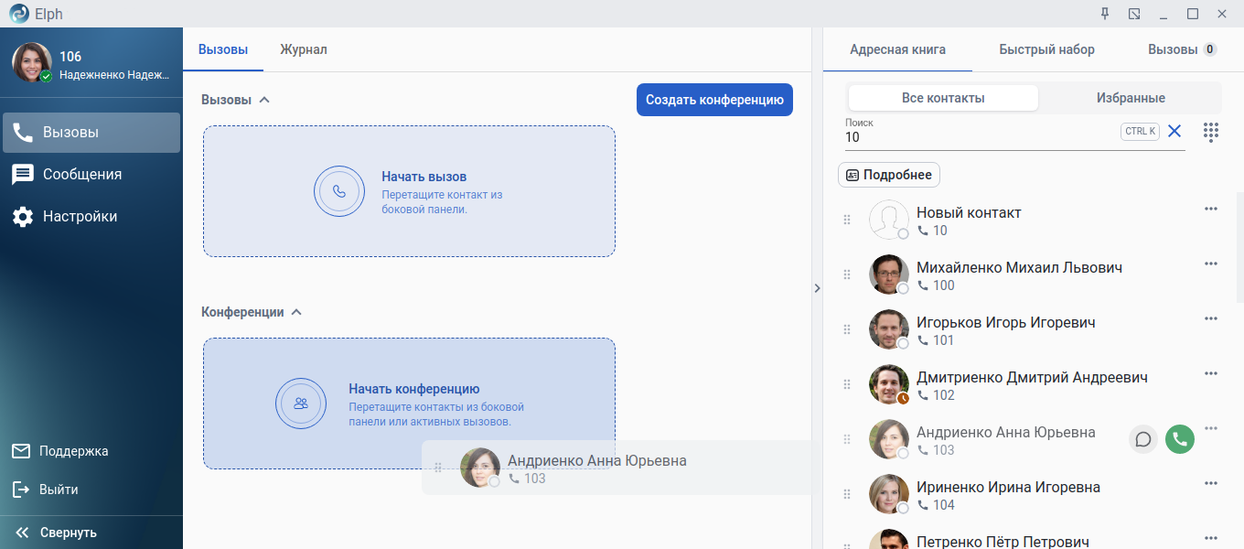This screenshot has height=549, width=1244.
Task: Click the Поиск search field
Action: pyautogui.click(x=979, y=136)
